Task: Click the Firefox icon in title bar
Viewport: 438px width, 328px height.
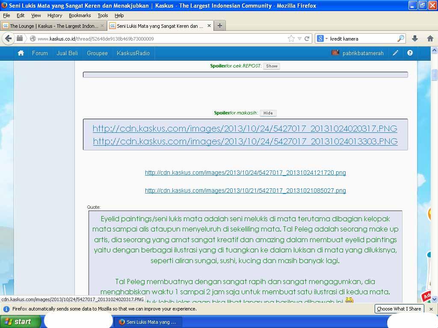Action: tap(4, 5)
